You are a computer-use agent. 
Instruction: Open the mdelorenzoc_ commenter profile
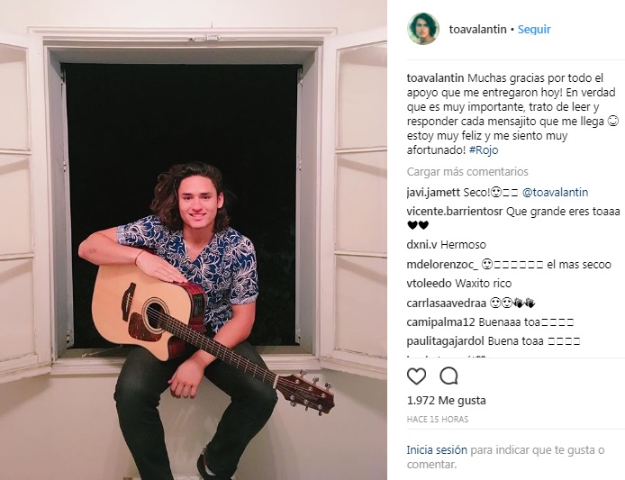(x=442, y=265)
